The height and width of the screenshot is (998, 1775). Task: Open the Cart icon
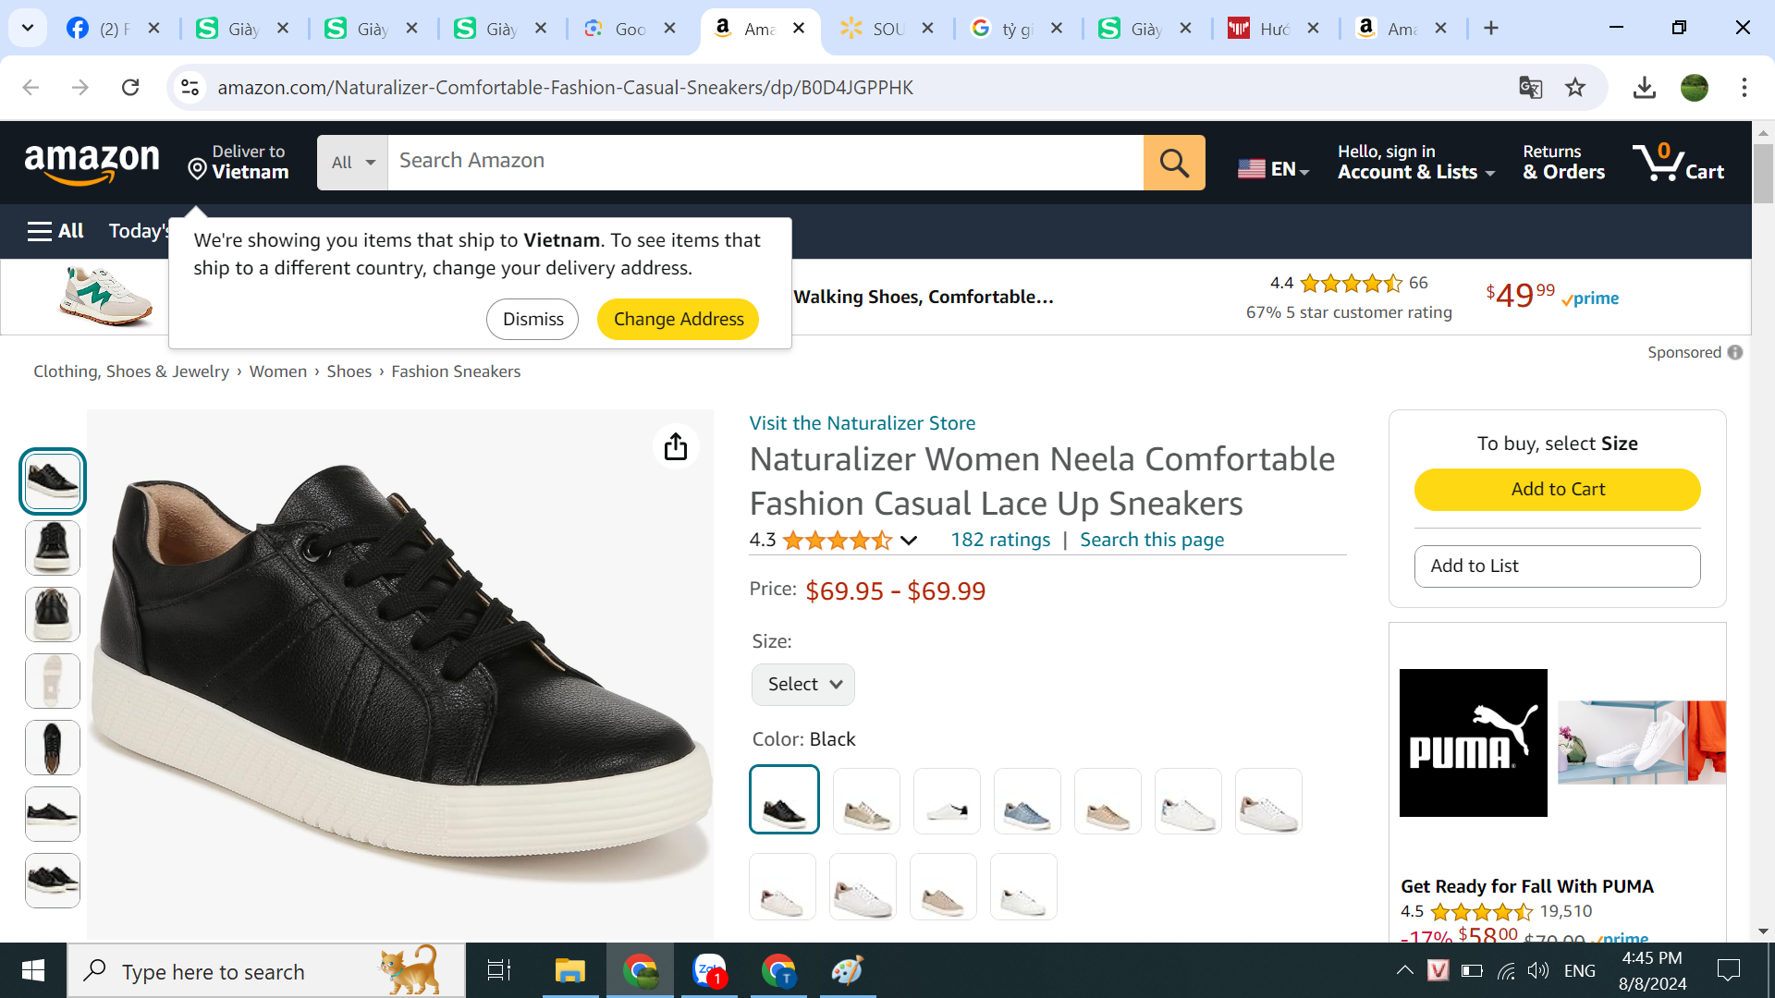click(1678, 163)
